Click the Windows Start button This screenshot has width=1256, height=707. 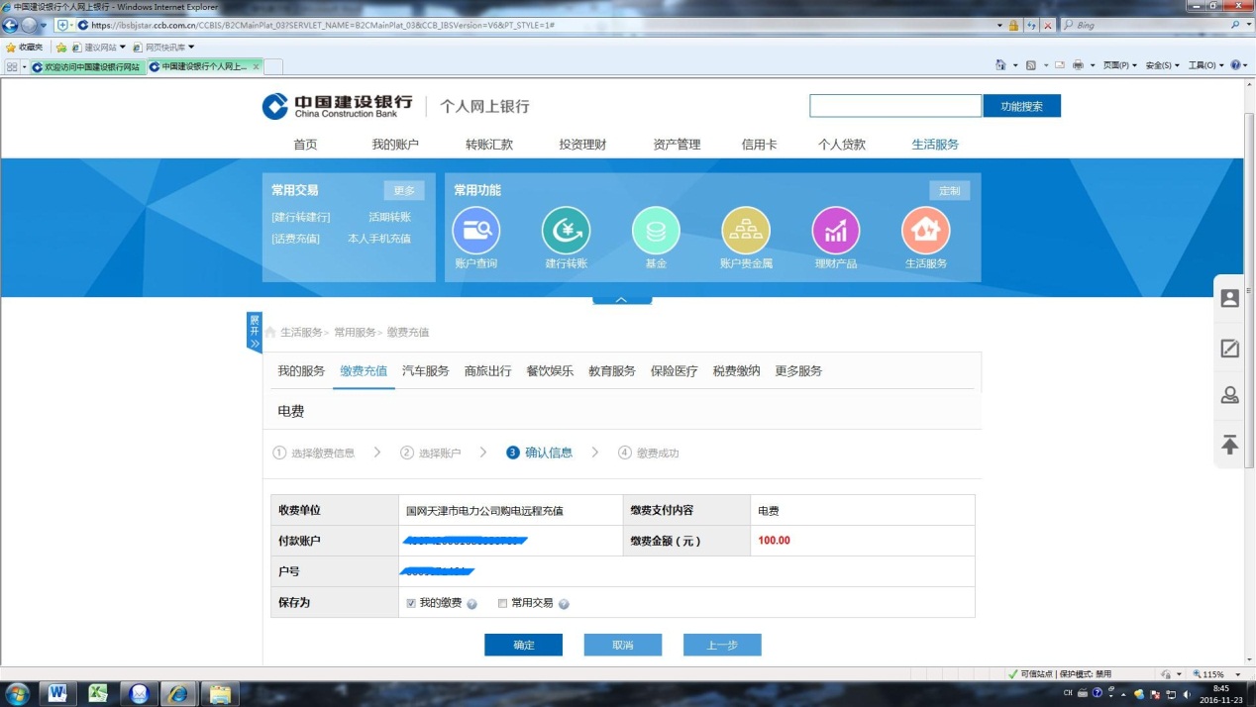(17, 693)
